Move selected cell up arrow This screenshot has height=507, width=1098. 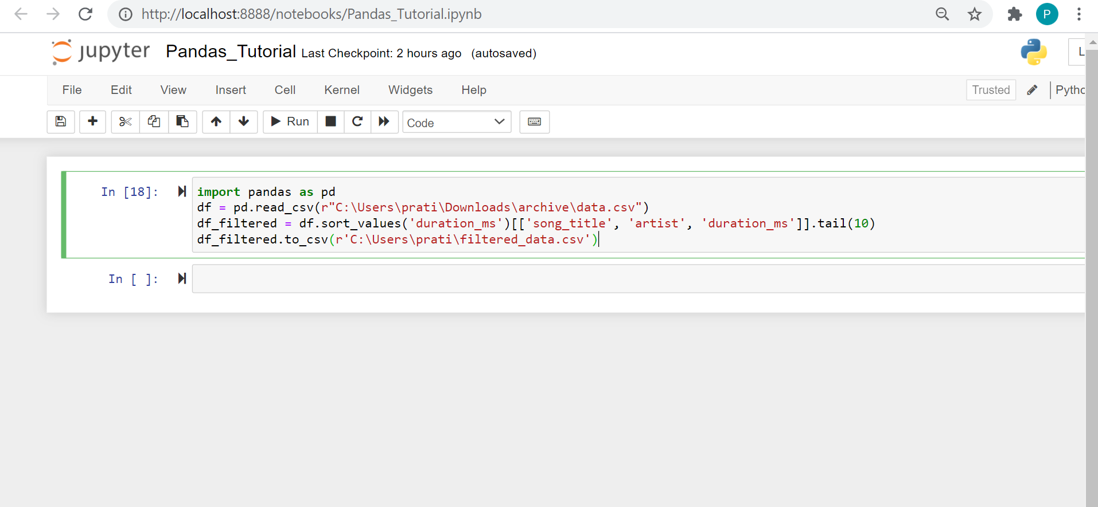pyautogui.click(x=216, y=121)
